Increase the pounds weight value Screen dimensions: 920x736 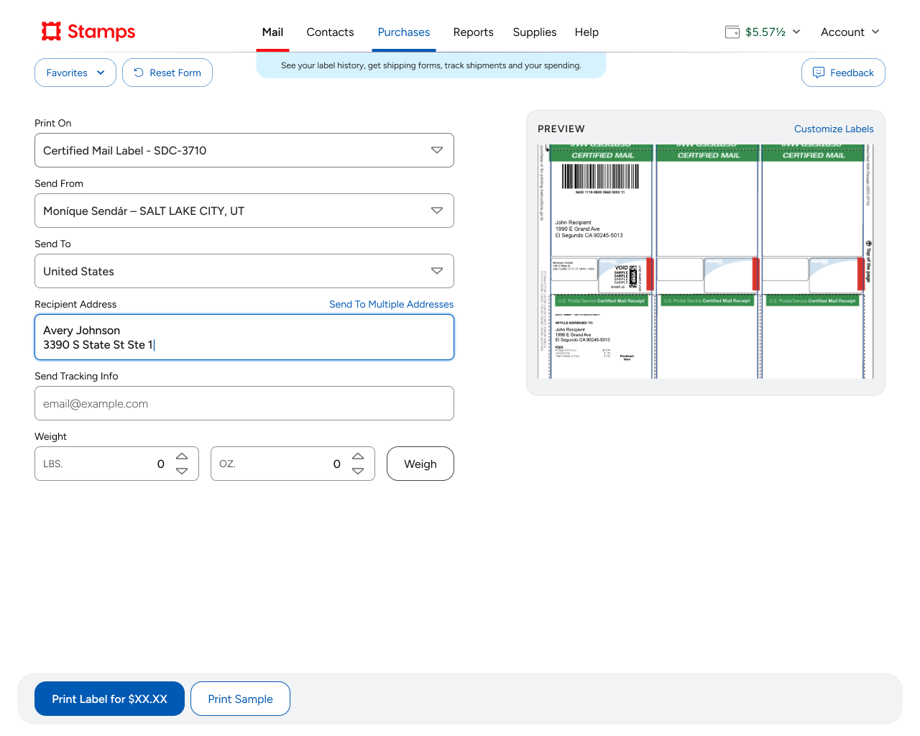click(182, 456)
